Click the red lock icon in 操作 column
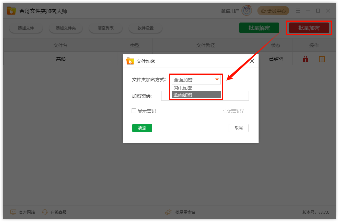This screenshot has width=339, height=222. click(x=305, y=58)
